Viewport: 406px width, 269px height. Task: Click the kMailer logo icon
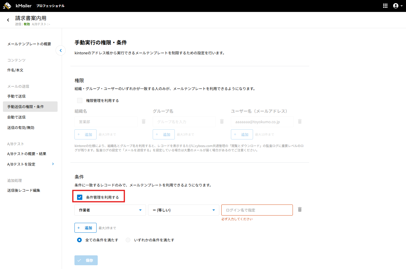pyautogui.click(x=7, y=6)
